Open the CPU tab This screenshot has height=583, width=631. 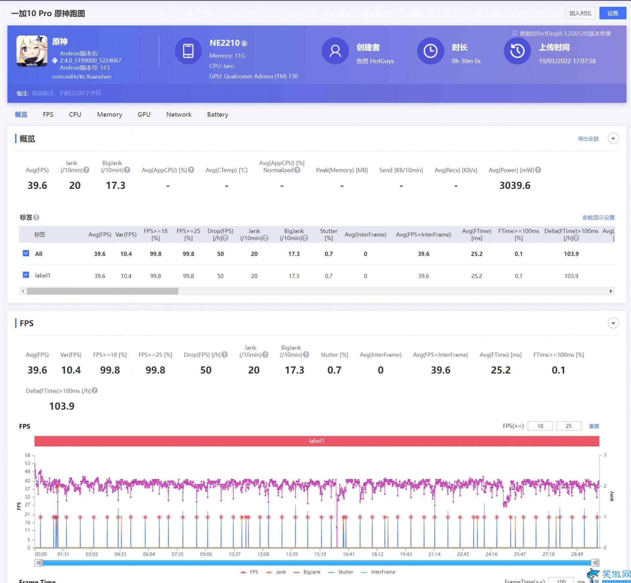(x=75, y=115)
